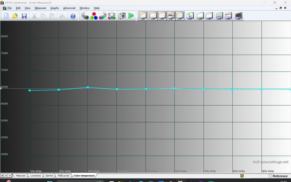Click the pastel spheres ring measure icon
This screenshot has width=291, height=182.
coord(112,16)
